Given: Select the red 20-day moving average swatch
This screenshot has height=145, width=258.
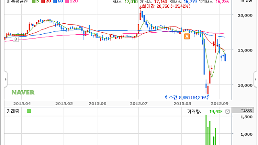Looking at the screenshot, I should [43, 1].
